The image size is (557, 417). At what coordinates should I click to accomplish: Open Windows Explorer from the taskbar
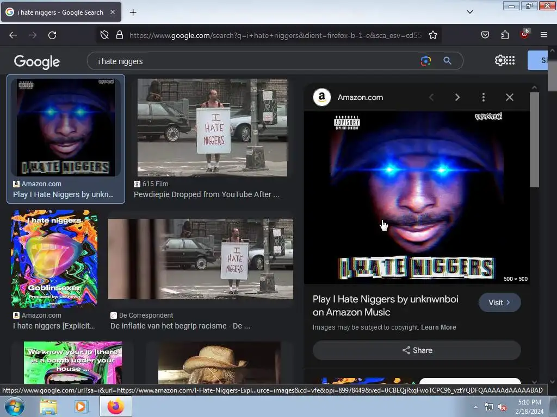(48, 406)
